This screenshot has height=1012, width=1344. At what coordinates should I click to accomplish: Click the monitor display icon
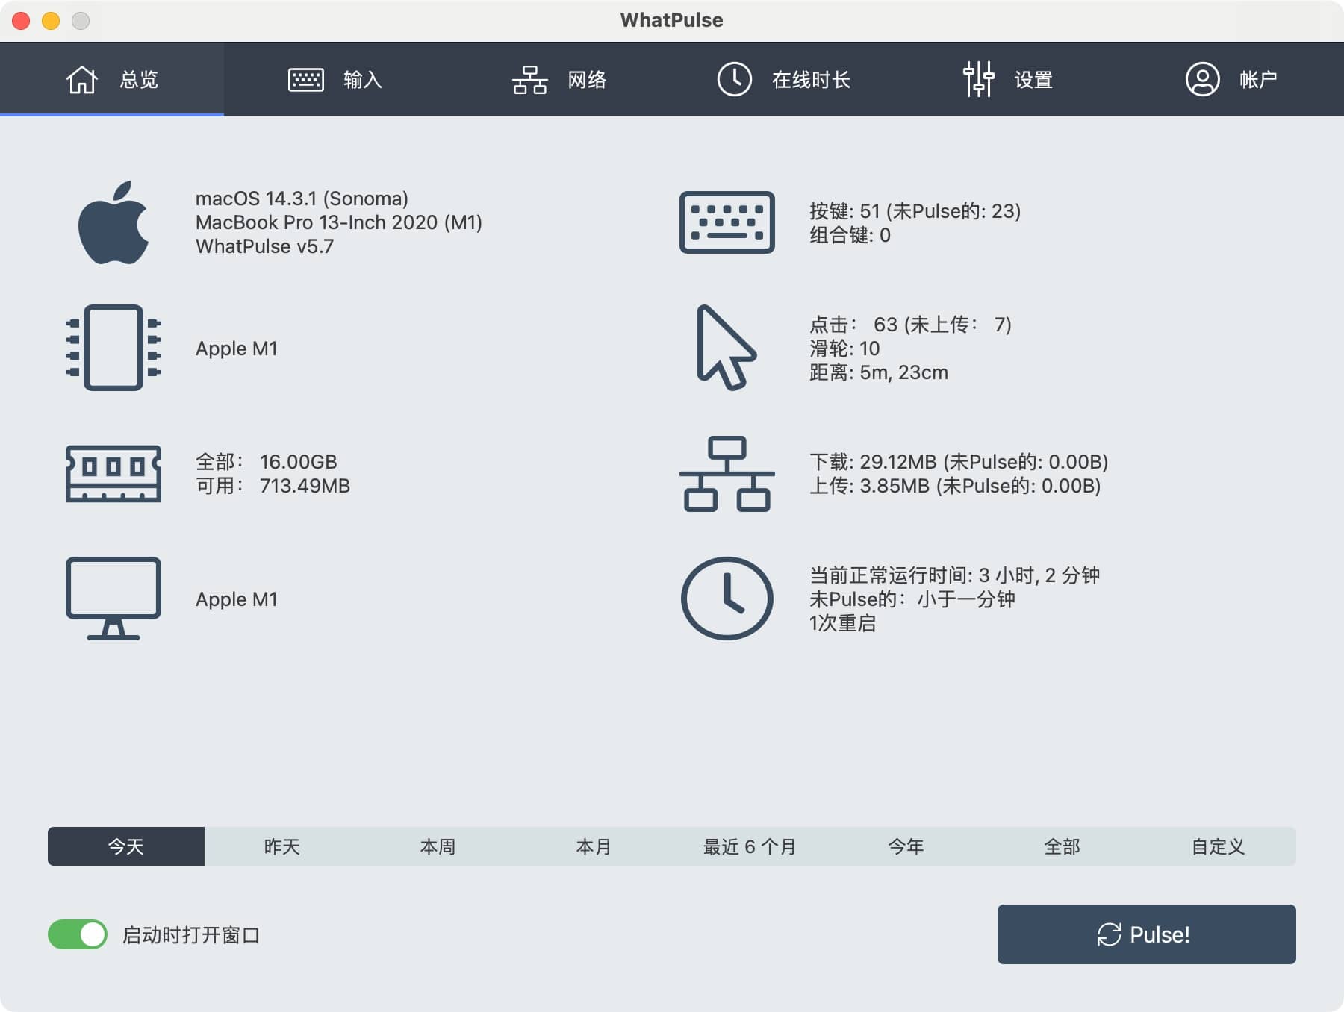(x=113, y=599)
